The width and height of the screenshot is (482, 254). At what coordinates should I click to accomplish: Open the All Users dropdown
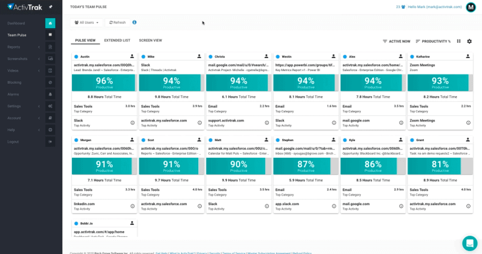[86, 22]
